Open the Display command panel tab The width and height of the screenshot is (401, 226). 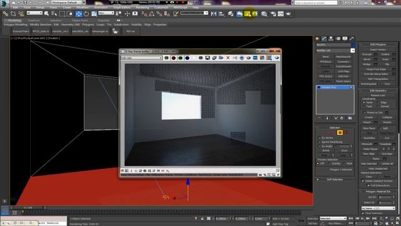click(345, 38)
